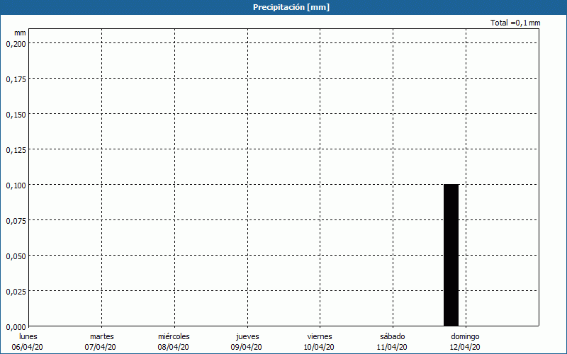The image size is (567, 354).
Task: Click the 12/04/20 date label
Action: click(465, 347)
